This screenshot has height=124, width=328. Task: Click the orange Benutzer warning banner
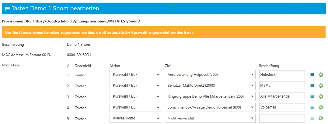pyautogui.click(x=164, y=32)
